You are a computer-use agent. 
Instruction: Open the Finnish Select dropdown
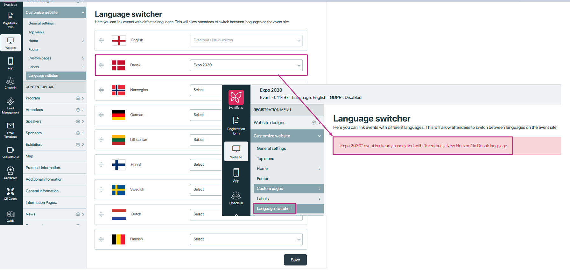(206, 164)
